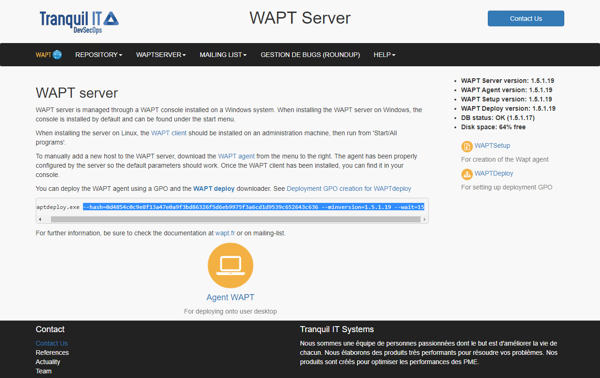Click the footer Contact Us link
600x378 pixels.
pyautogui.click(x=51, y=343)
